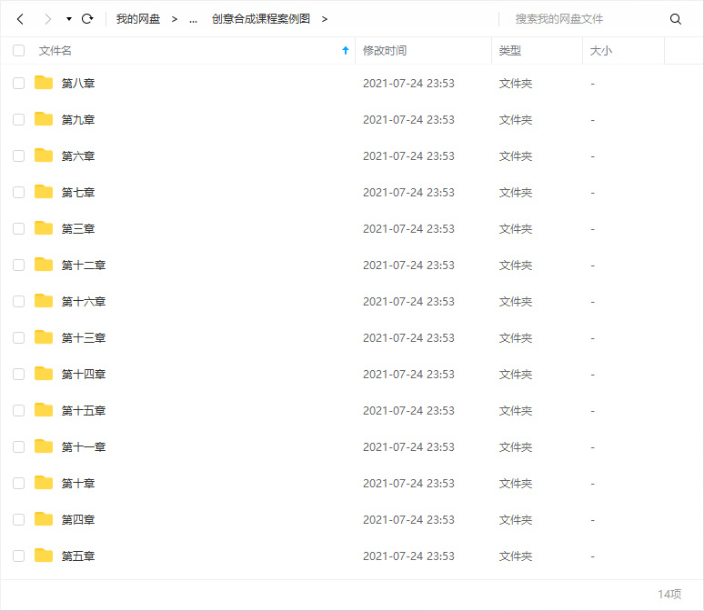
Task: Click the 第三章 folder icon
Action: pyautogui.click(x=44, y=228)
